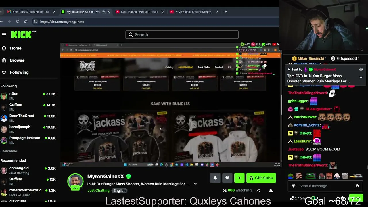Open RampageJackson's channel from Following
This screenshot has width=368, height=207.
(28, 140)
